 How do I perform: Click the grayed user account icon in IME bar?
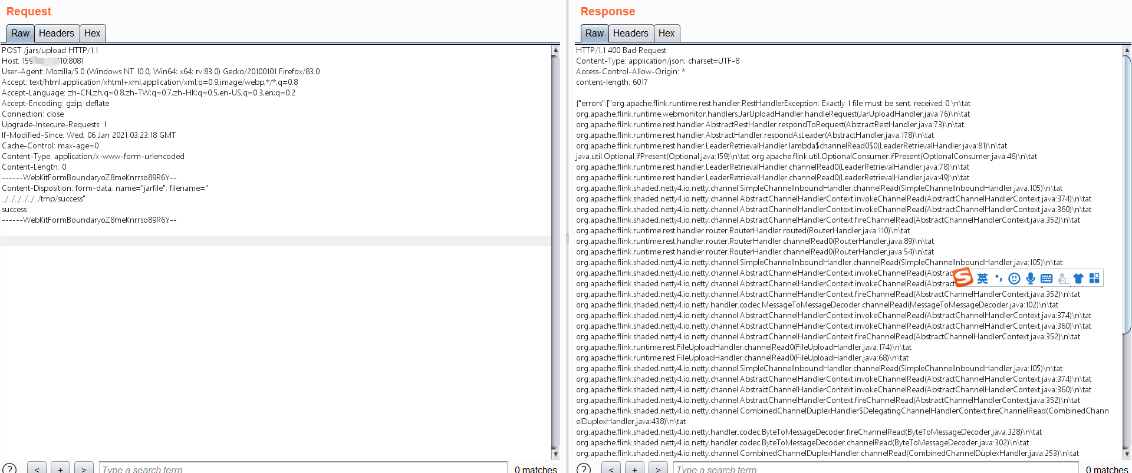(1063, 279)
